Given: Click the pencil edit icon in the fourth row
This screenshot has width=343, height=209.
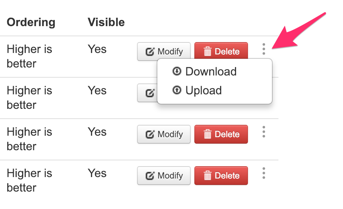Looking at the screenshot, I should pos(150,176).
